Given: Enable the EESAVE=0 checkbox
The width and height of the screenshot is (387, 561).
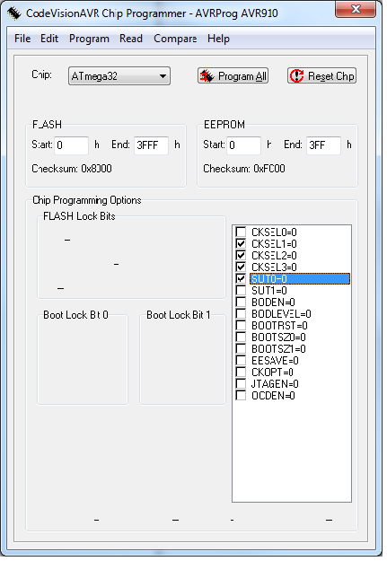Looking at the screenshot, I should coord(241,360).
